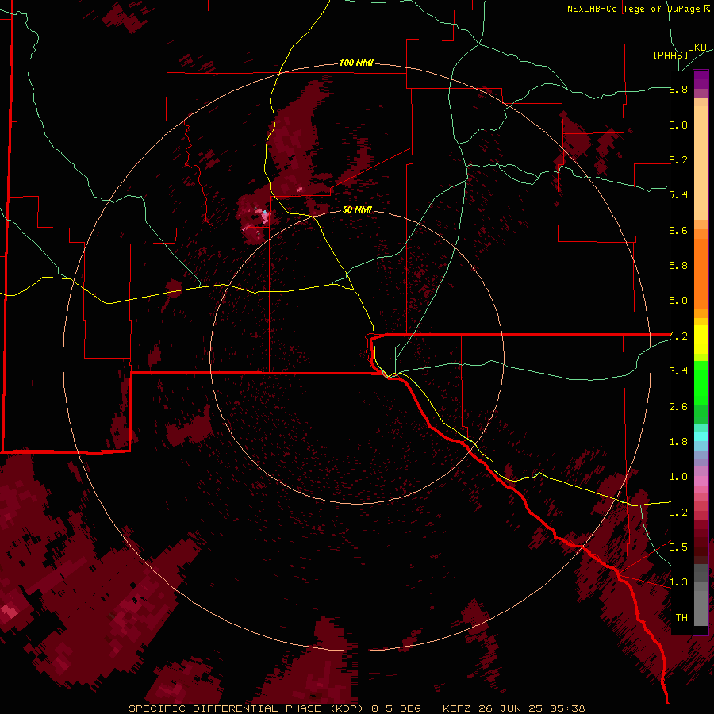Click the yellow segment of the color bar

click(x=701, y=340)
